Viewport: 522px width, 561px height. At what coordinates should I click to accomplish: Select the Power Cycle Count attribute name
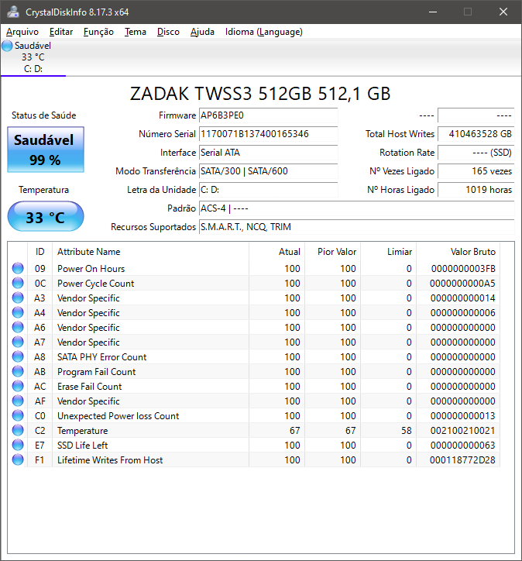point(95,284)
